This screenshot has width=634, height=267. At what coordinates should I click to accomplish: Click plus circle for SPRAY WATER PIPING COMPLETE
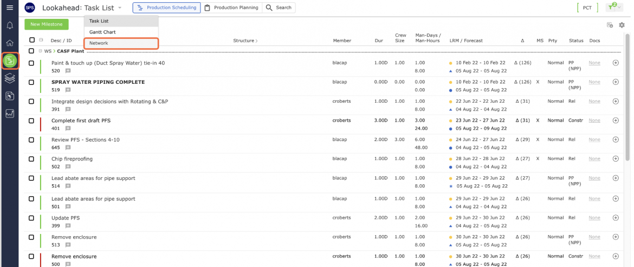coord(616,82)
